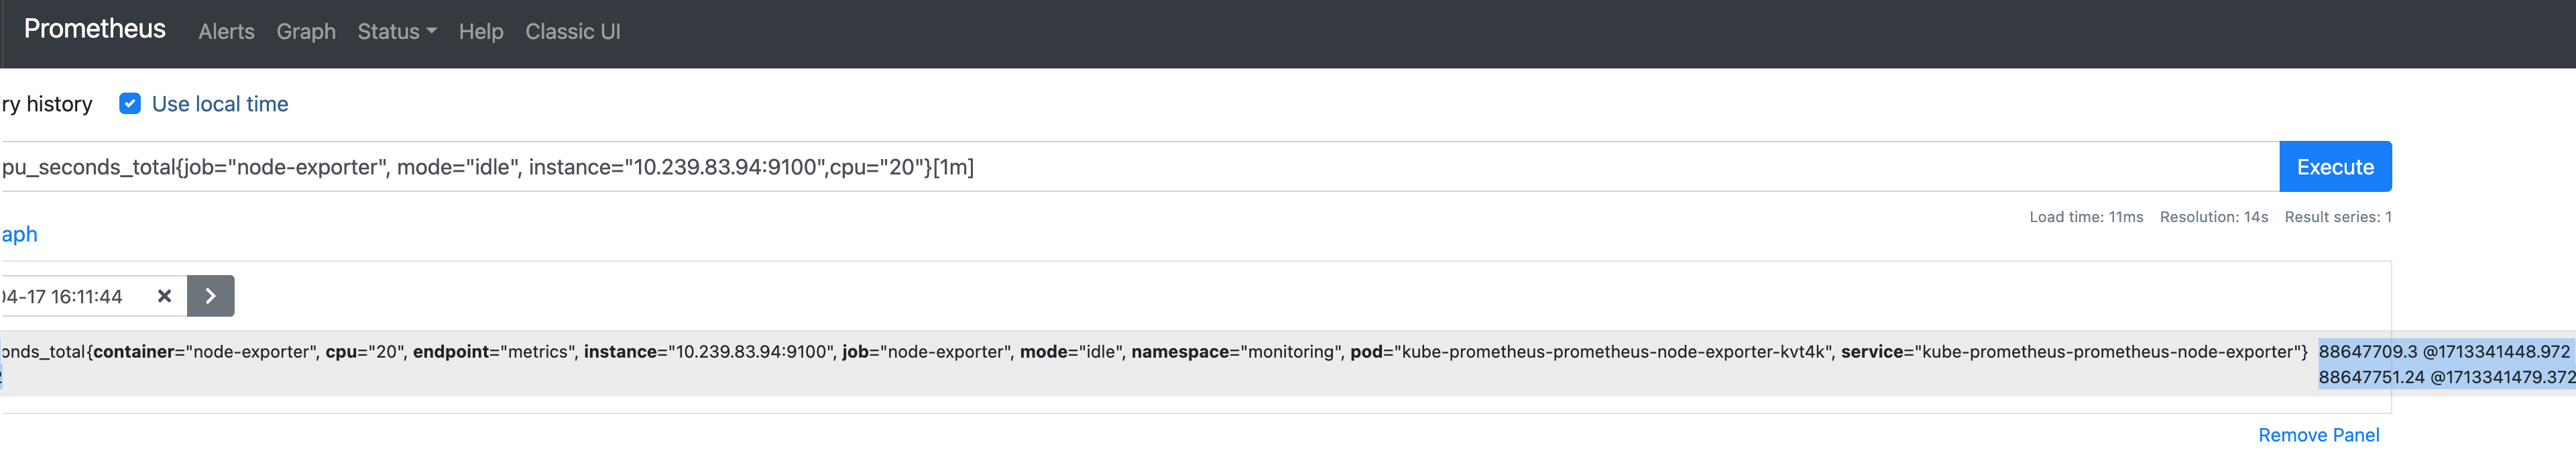Open the Help page

tap(481, 32)
